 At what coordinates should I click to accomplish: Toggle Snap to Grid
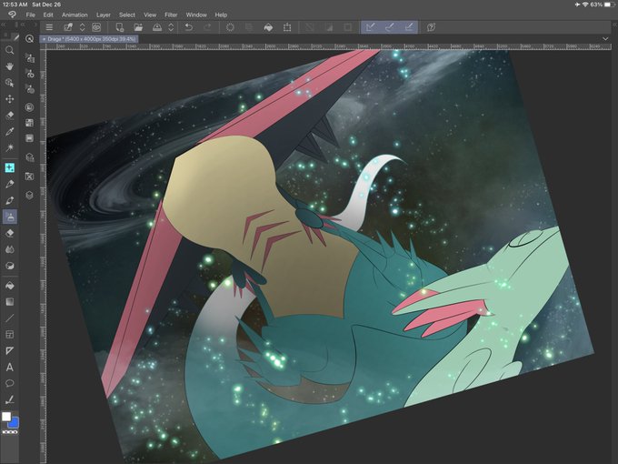coord(409,27)
